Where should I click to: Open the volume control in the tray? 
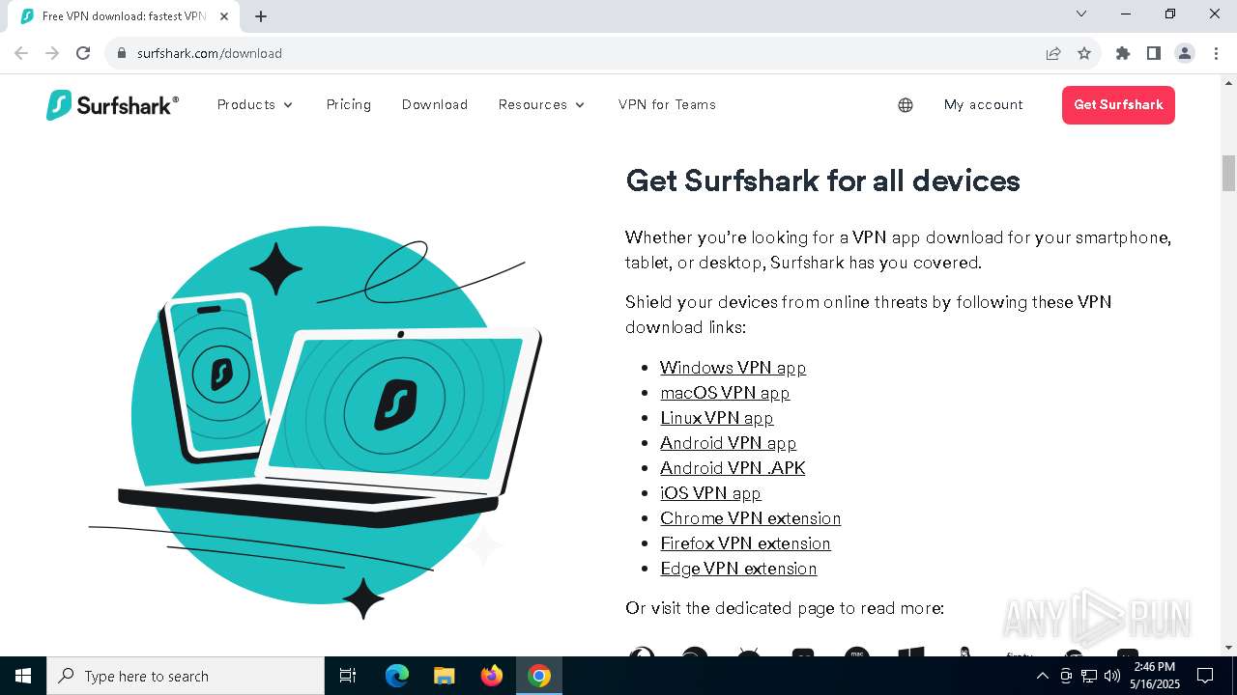pyautogui.click(x=1112, y=676)
